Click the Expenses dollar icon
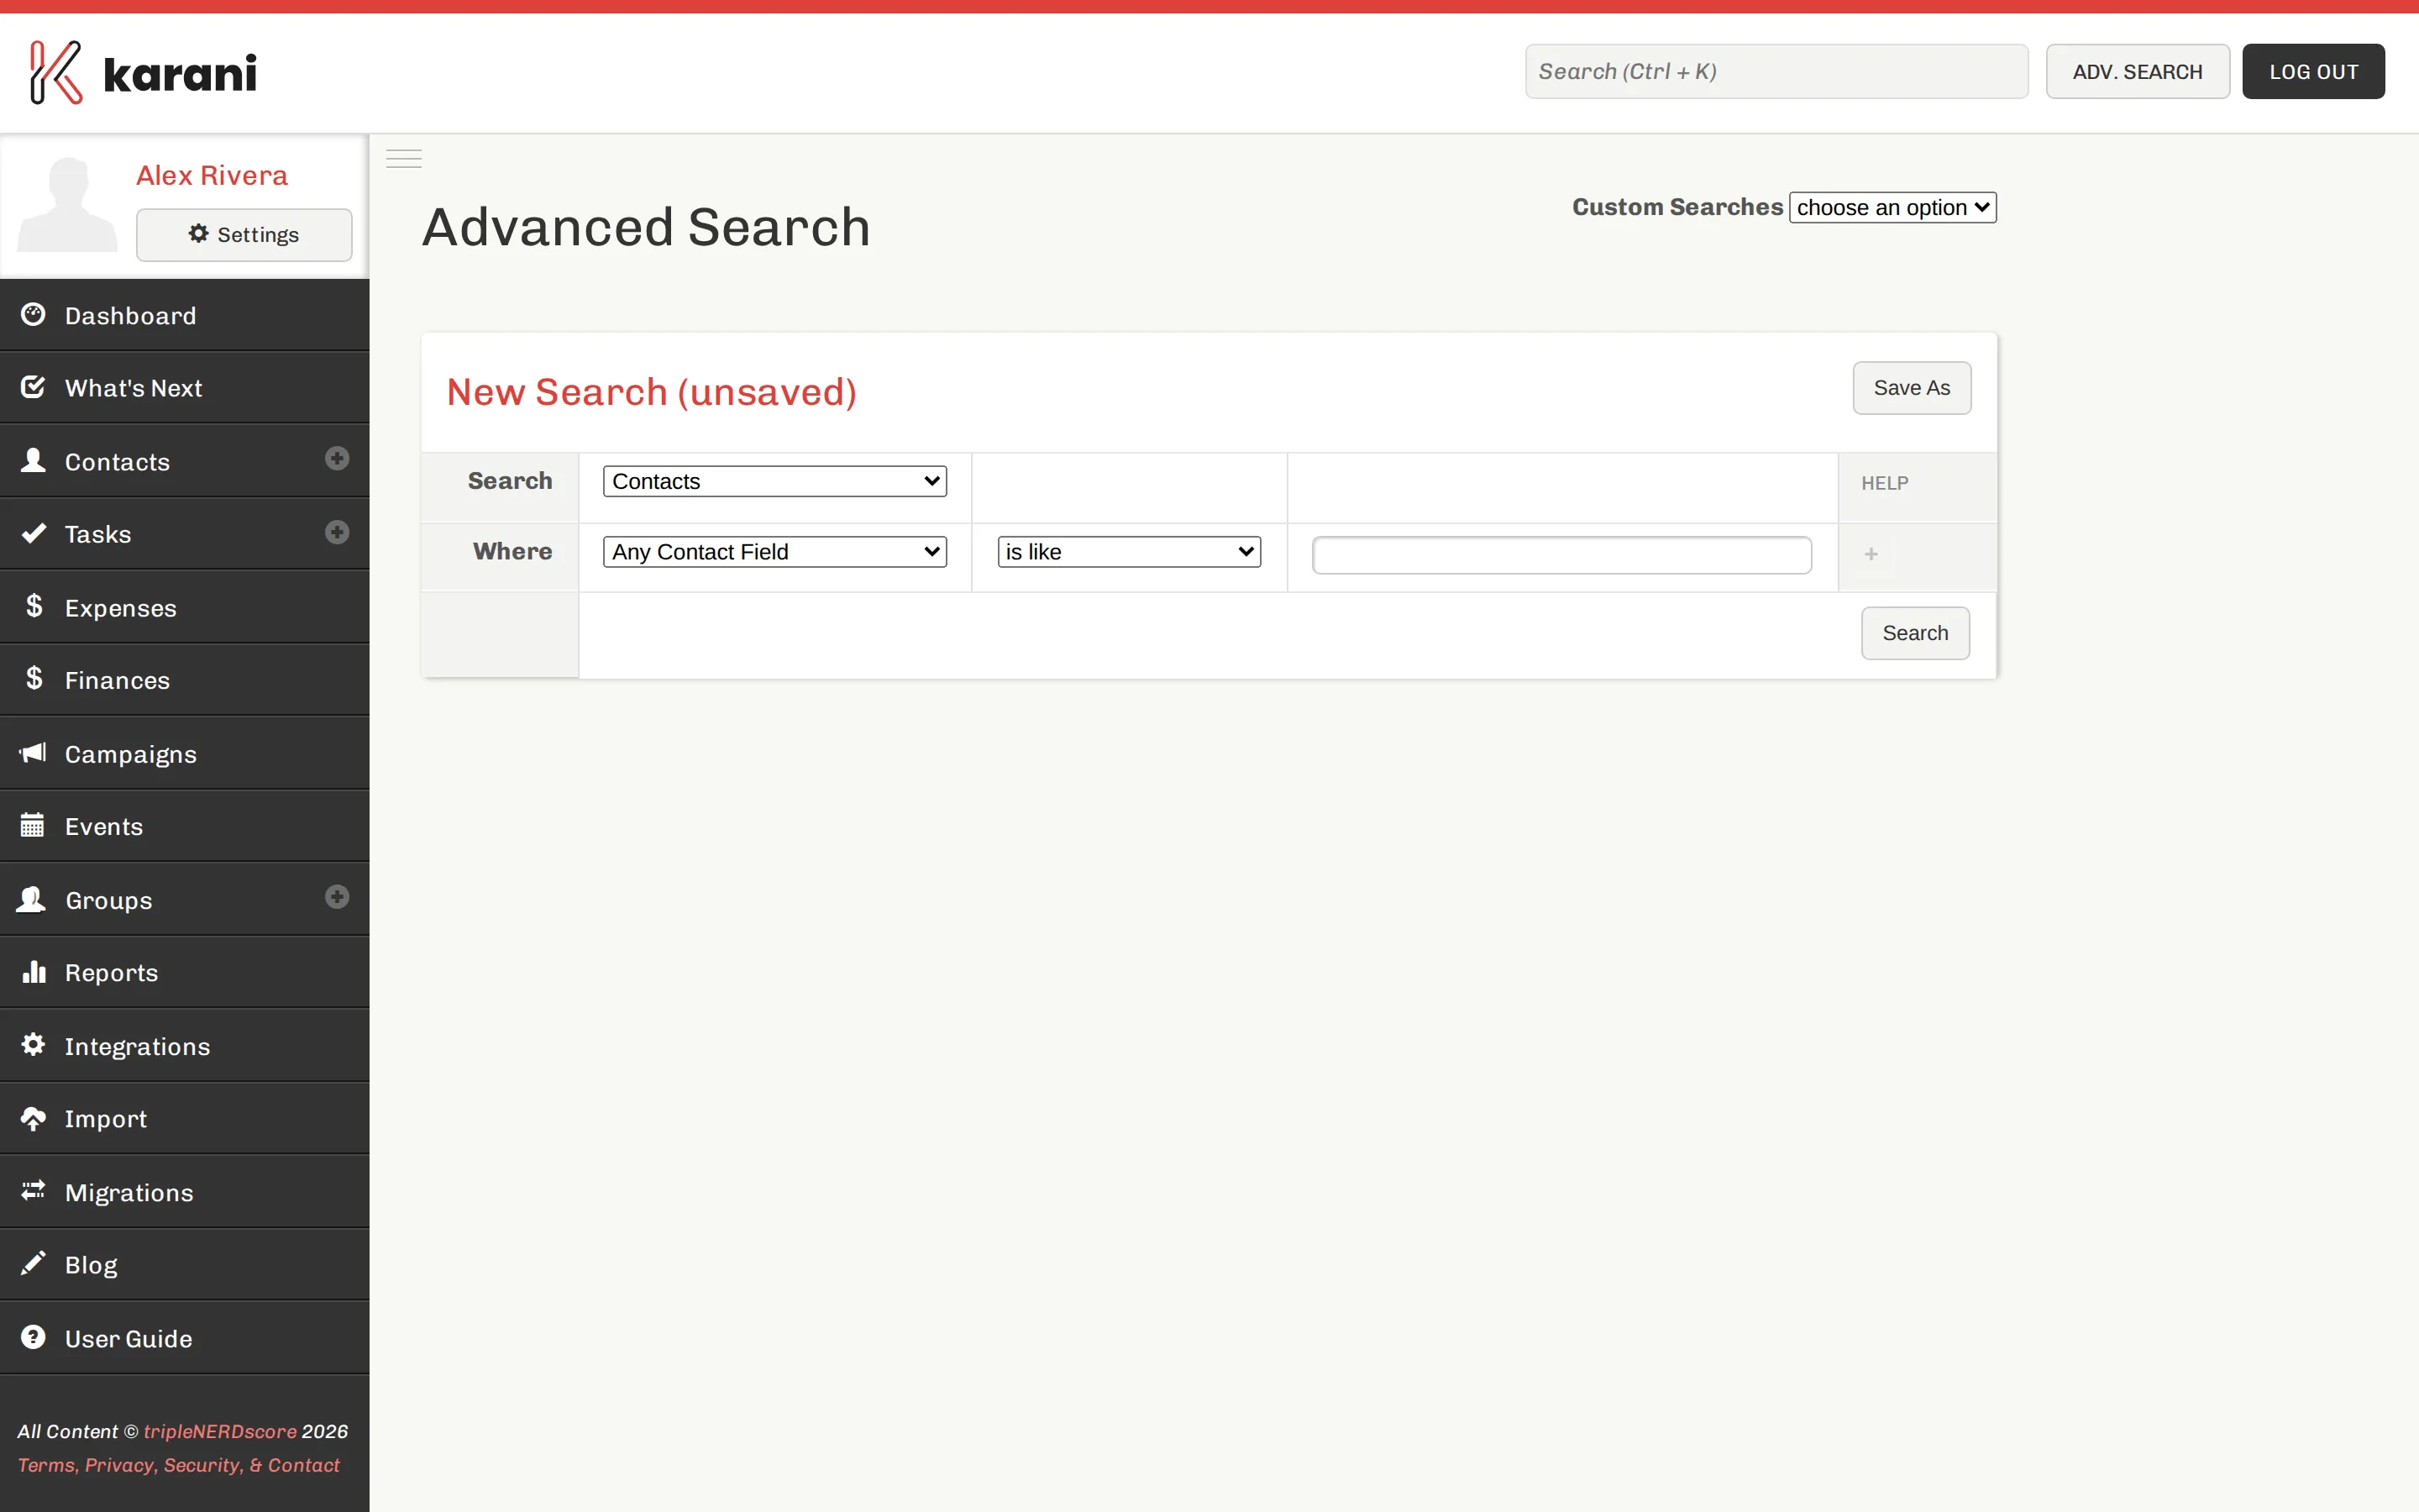 (x=34, y=605)
